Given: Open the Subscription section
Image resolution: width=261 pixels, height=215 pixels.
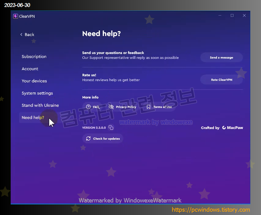Looking at the screenshot, I should pos(34,57).
